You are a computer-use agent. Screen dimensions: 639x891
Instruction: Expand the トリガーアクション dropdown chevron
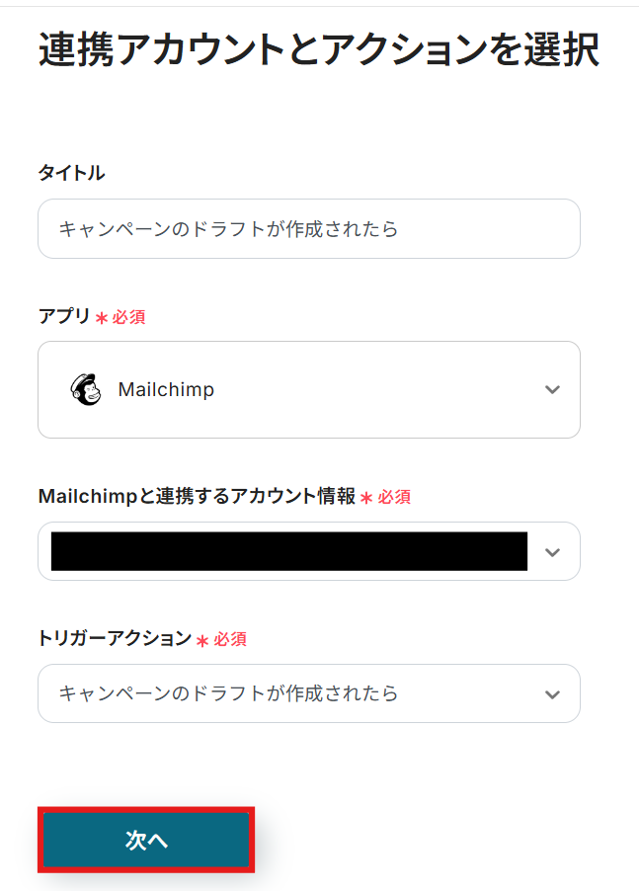point(552,693)
